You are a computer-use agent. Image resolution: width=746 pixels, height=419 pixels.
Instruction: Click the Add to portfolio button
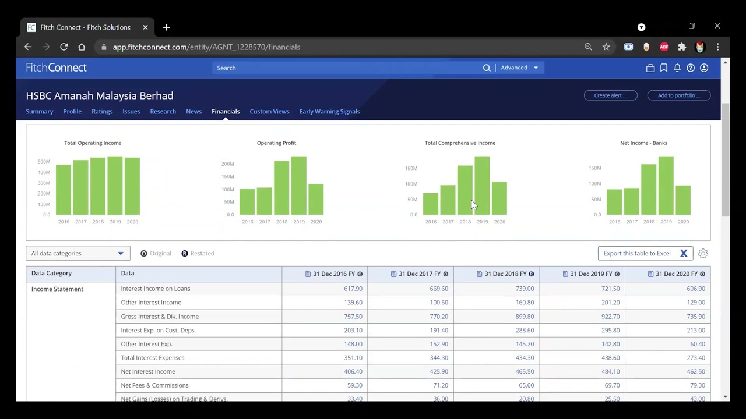coord(679,95)
